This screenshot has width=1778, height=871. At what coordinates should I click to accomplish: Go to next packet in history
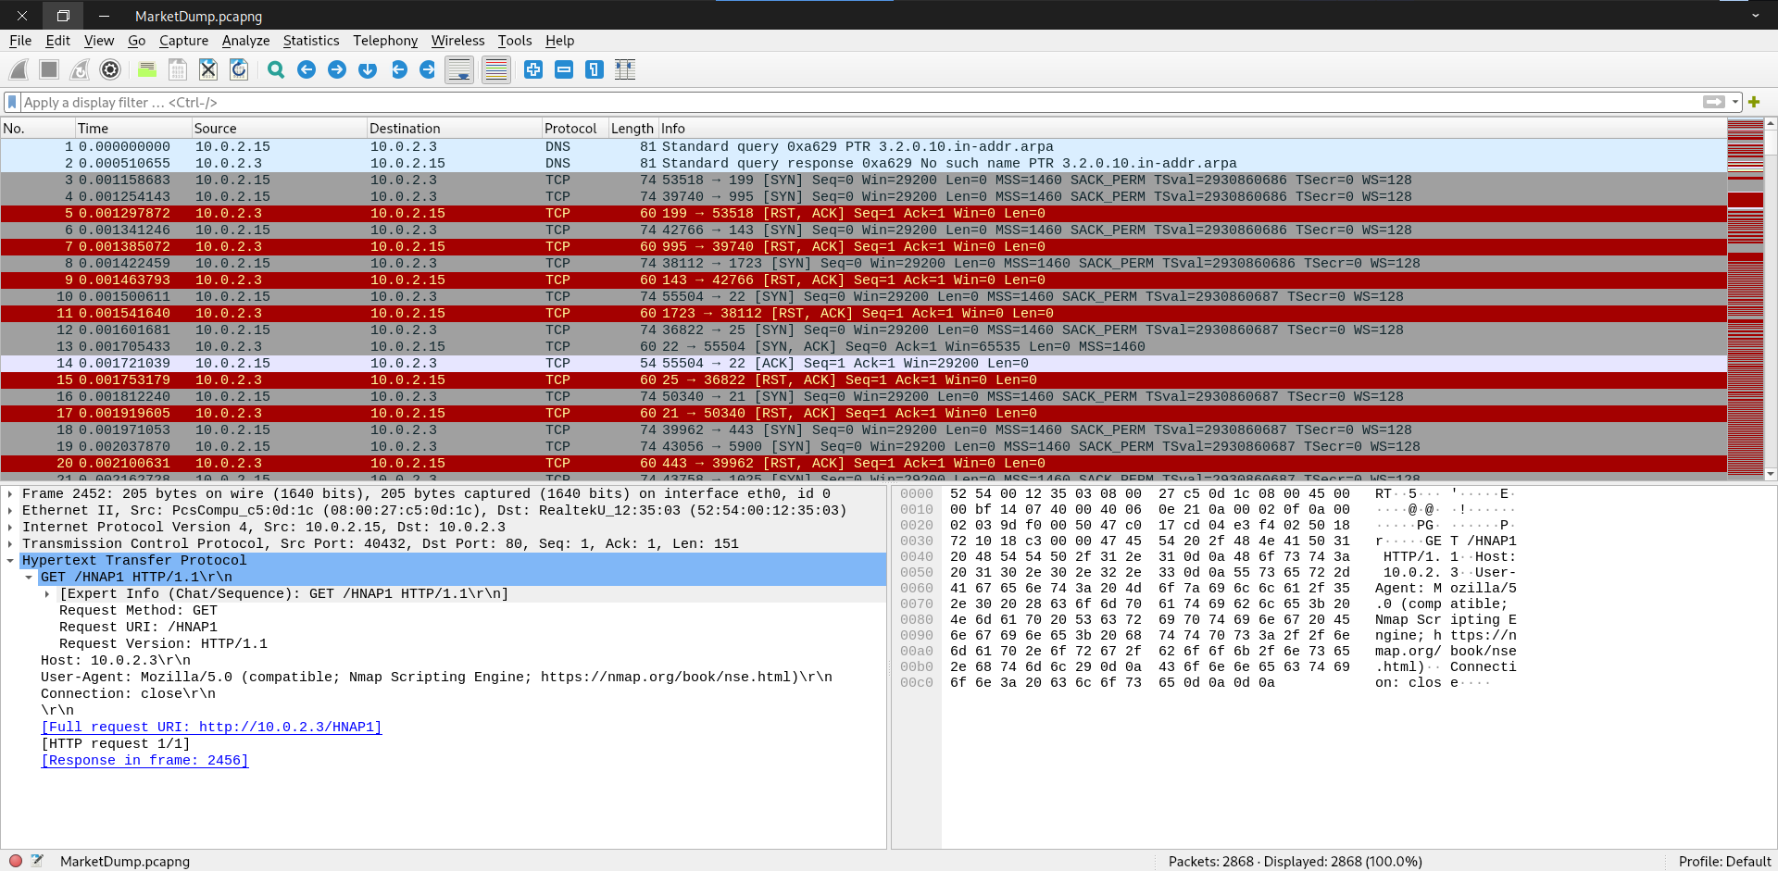tap(337, 69)
